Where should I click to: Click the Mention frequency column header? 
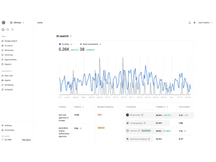(x=105, y=107)
